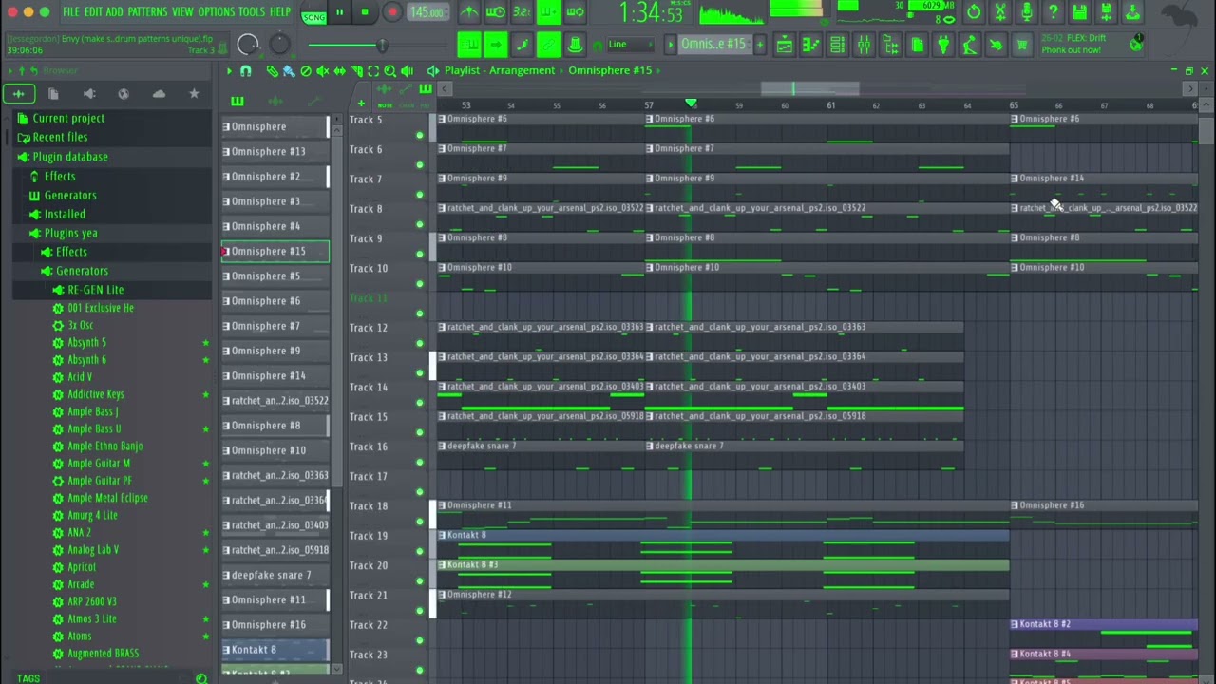Open the plugin picker plug icon
Image resolution: width=1216 pixels, height=684 pixels.
coord(943,45)
